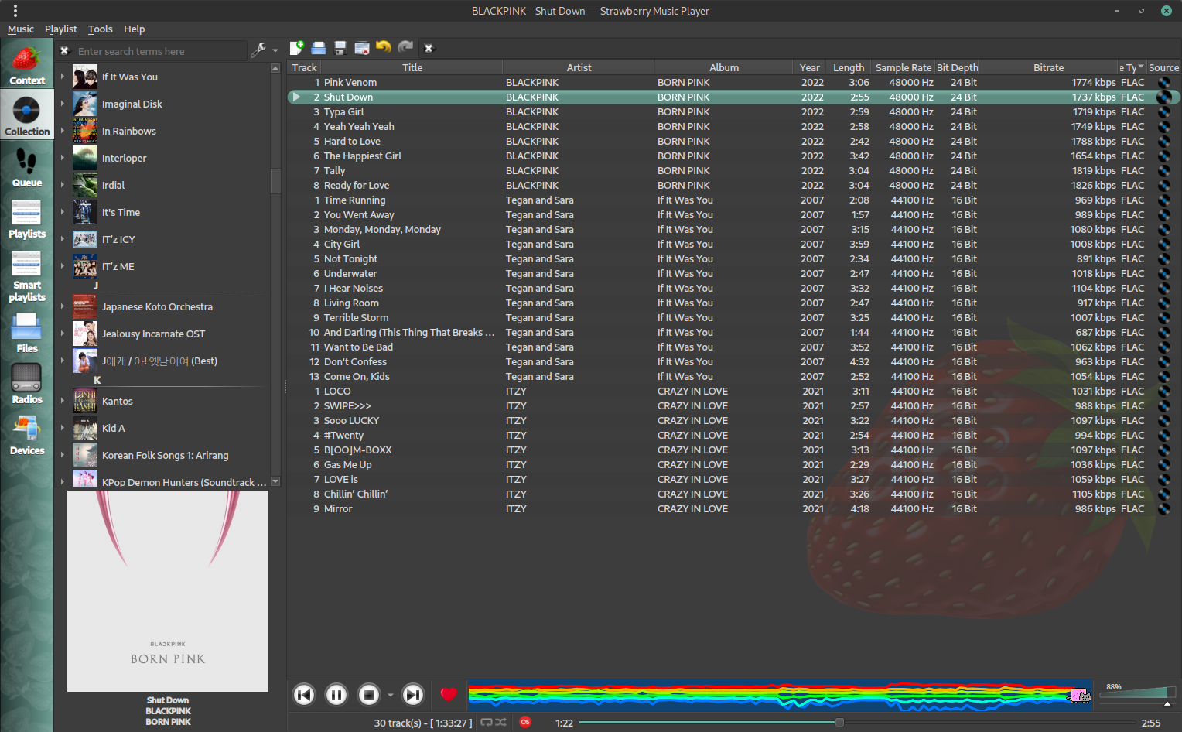This screenshot has height=732, width=1182.
Task: Expand the If It Was You album
Action: coord(63,77)
